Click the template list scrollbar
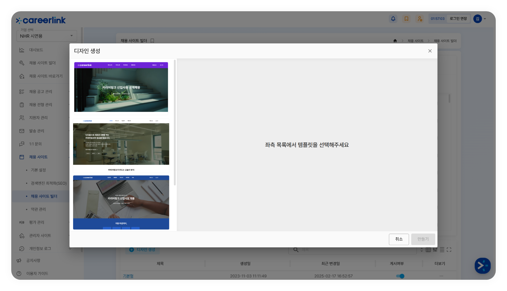 coord(175,123)
